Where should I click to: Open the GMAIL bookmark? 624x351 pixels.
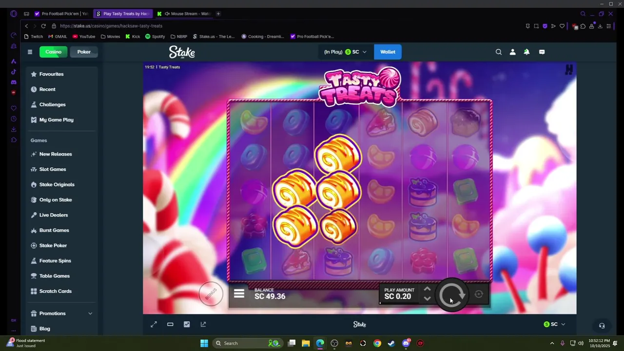[58, 37]
